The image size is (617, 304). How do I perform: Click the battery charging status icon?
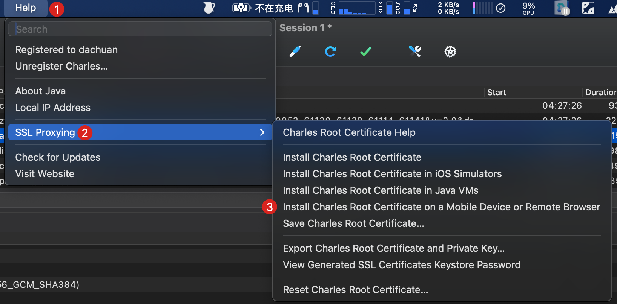point(242,8)
